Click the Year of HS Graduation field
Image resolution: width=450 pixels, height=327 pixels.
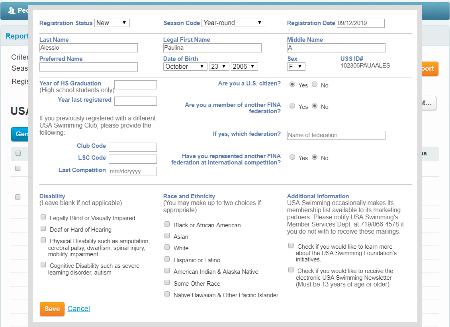[135, 85]
